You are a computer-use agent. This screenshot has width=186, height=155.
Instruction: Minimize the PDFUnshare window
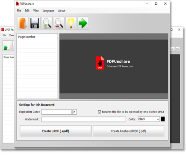pos(147,4)
